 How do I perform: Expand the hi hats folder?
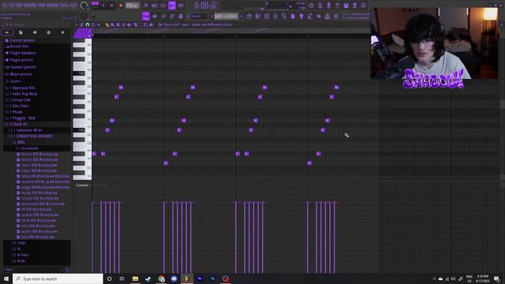coord(21,255)
